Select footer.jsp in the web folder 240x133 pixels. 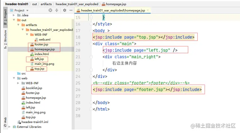click(x=33, y=93)
